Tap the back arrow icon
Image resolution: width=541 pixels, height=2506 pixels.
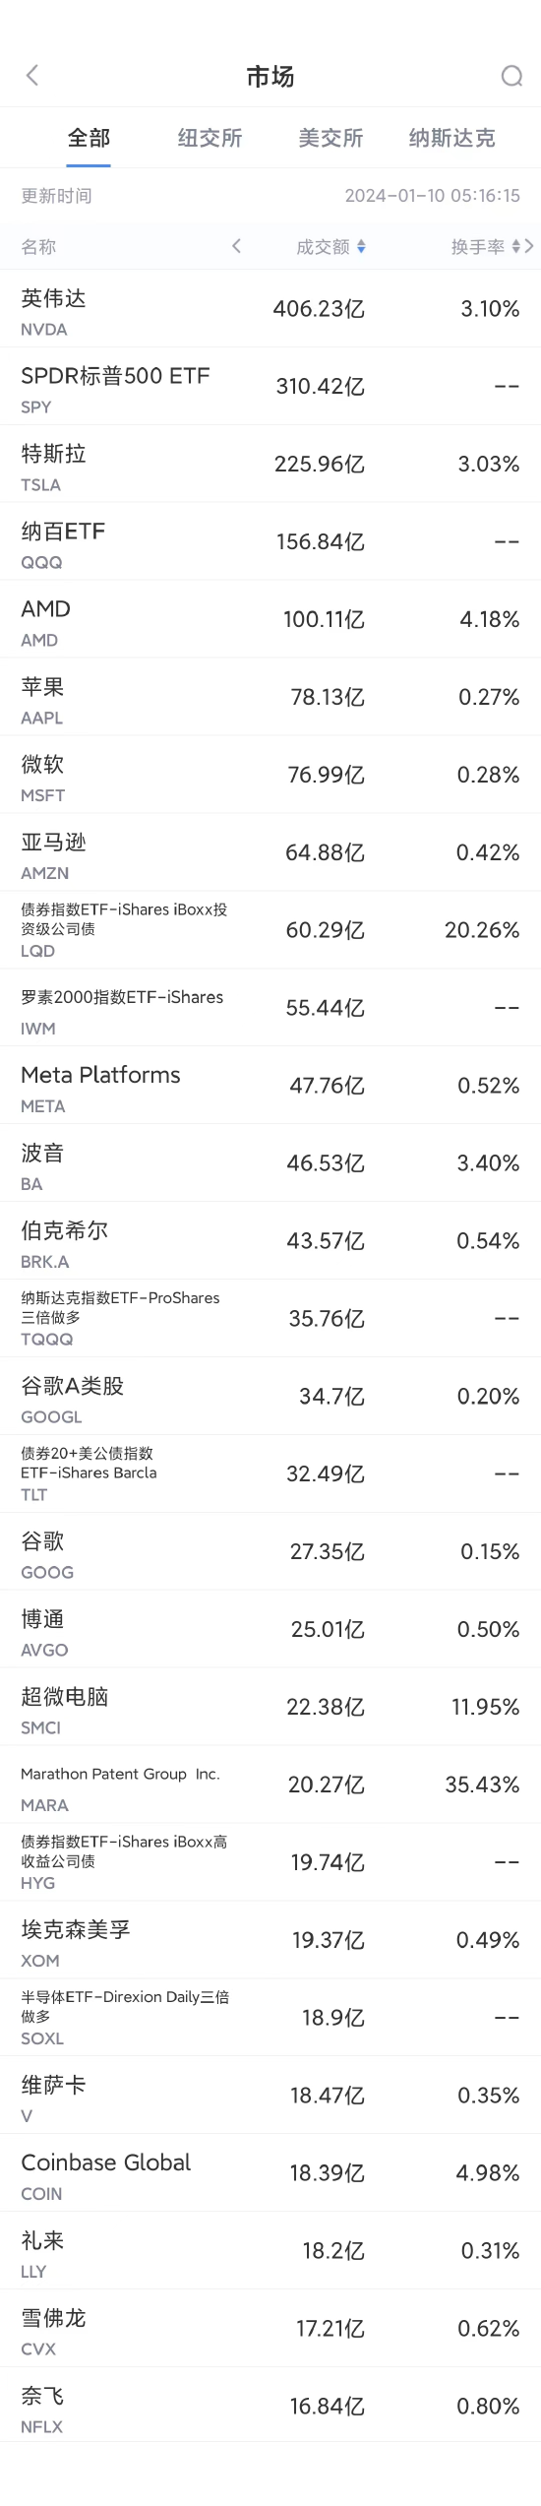tap(32, 76)
